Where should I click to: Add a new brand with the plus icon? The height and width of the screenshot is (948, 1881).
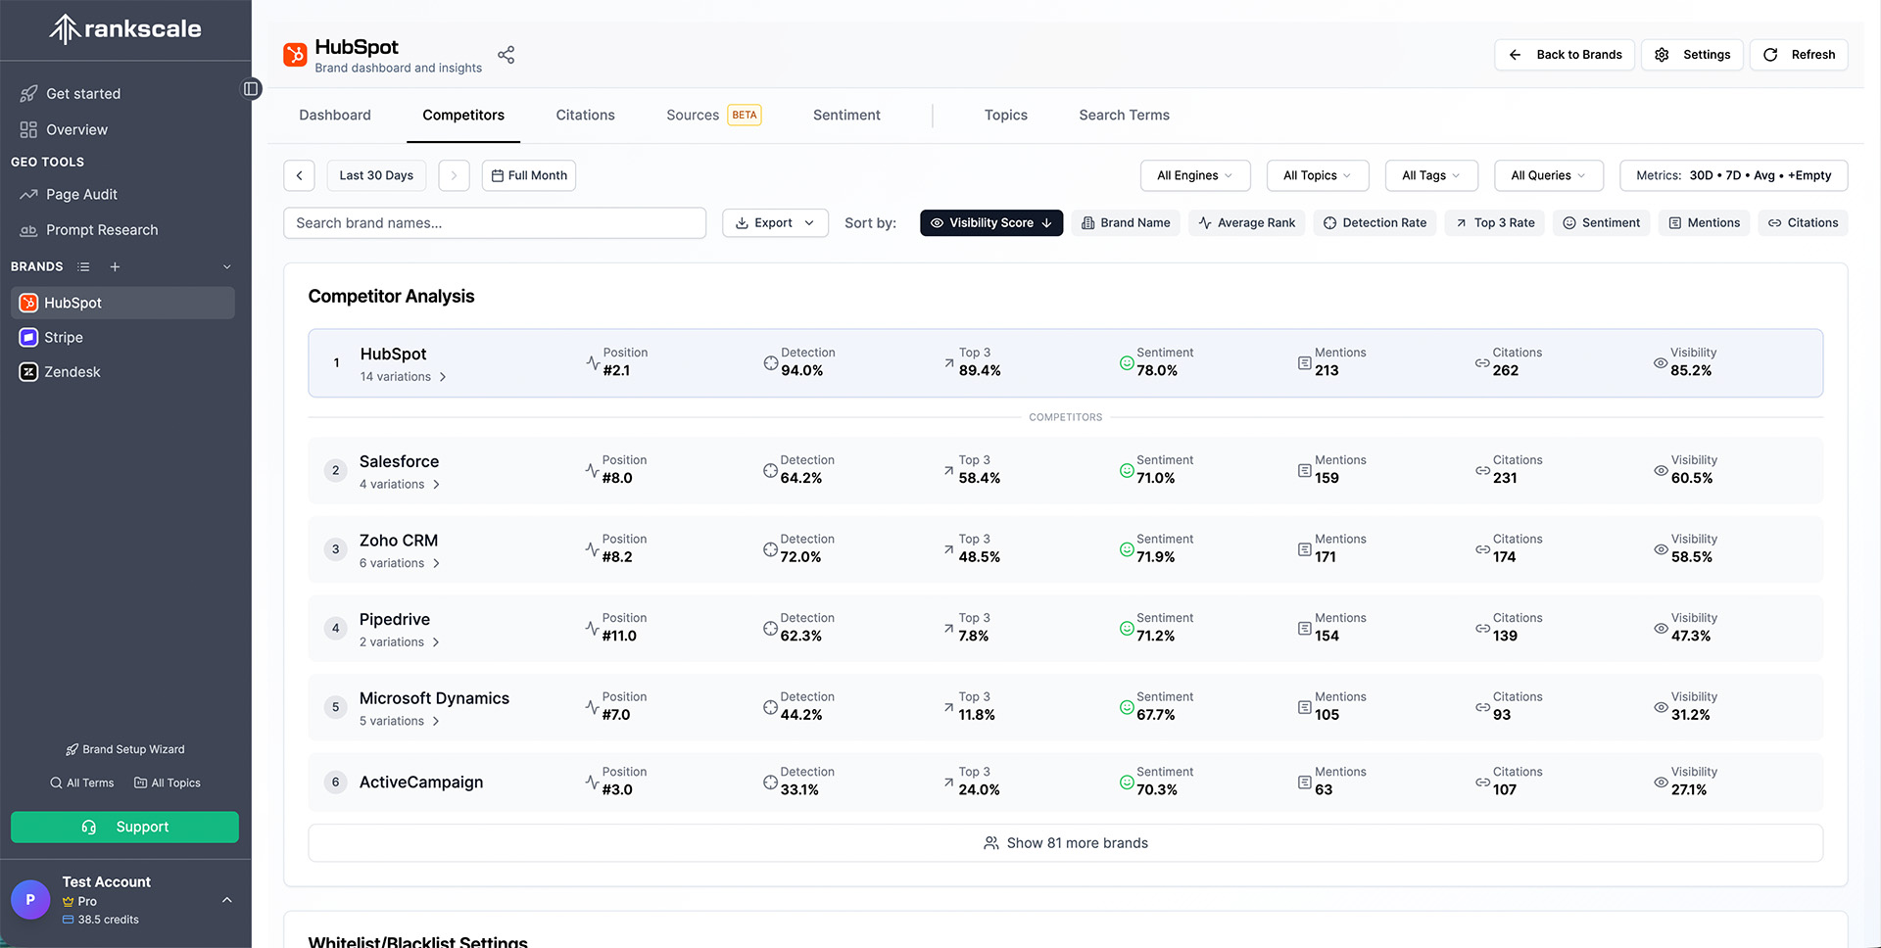115,266
